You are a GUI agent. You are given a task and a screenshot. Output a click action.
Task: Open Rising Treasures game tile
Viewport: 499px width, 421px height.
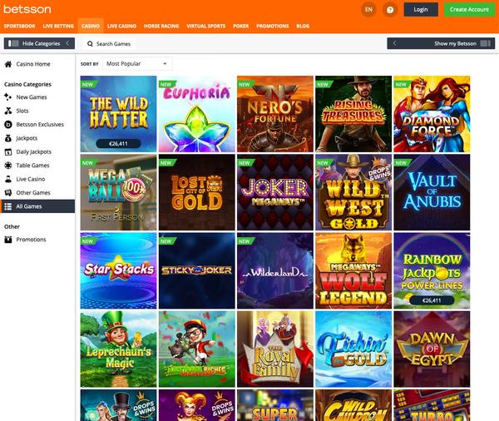(x=353, y=114)
